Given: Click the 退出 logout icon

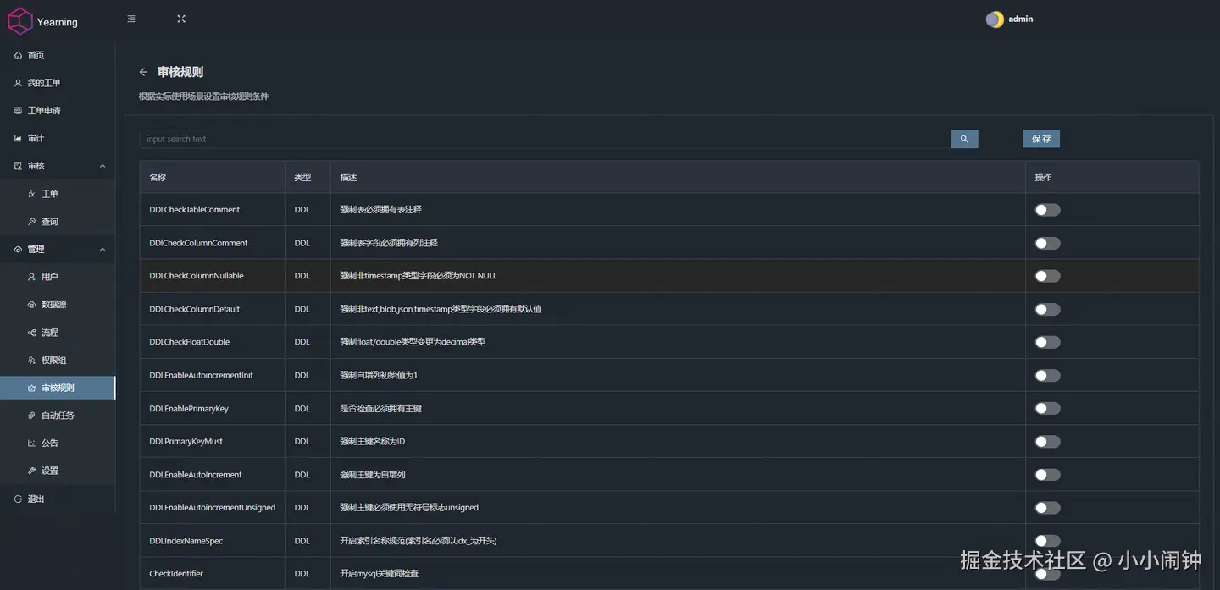Looking at the screenshot, I should pos(19,499).
